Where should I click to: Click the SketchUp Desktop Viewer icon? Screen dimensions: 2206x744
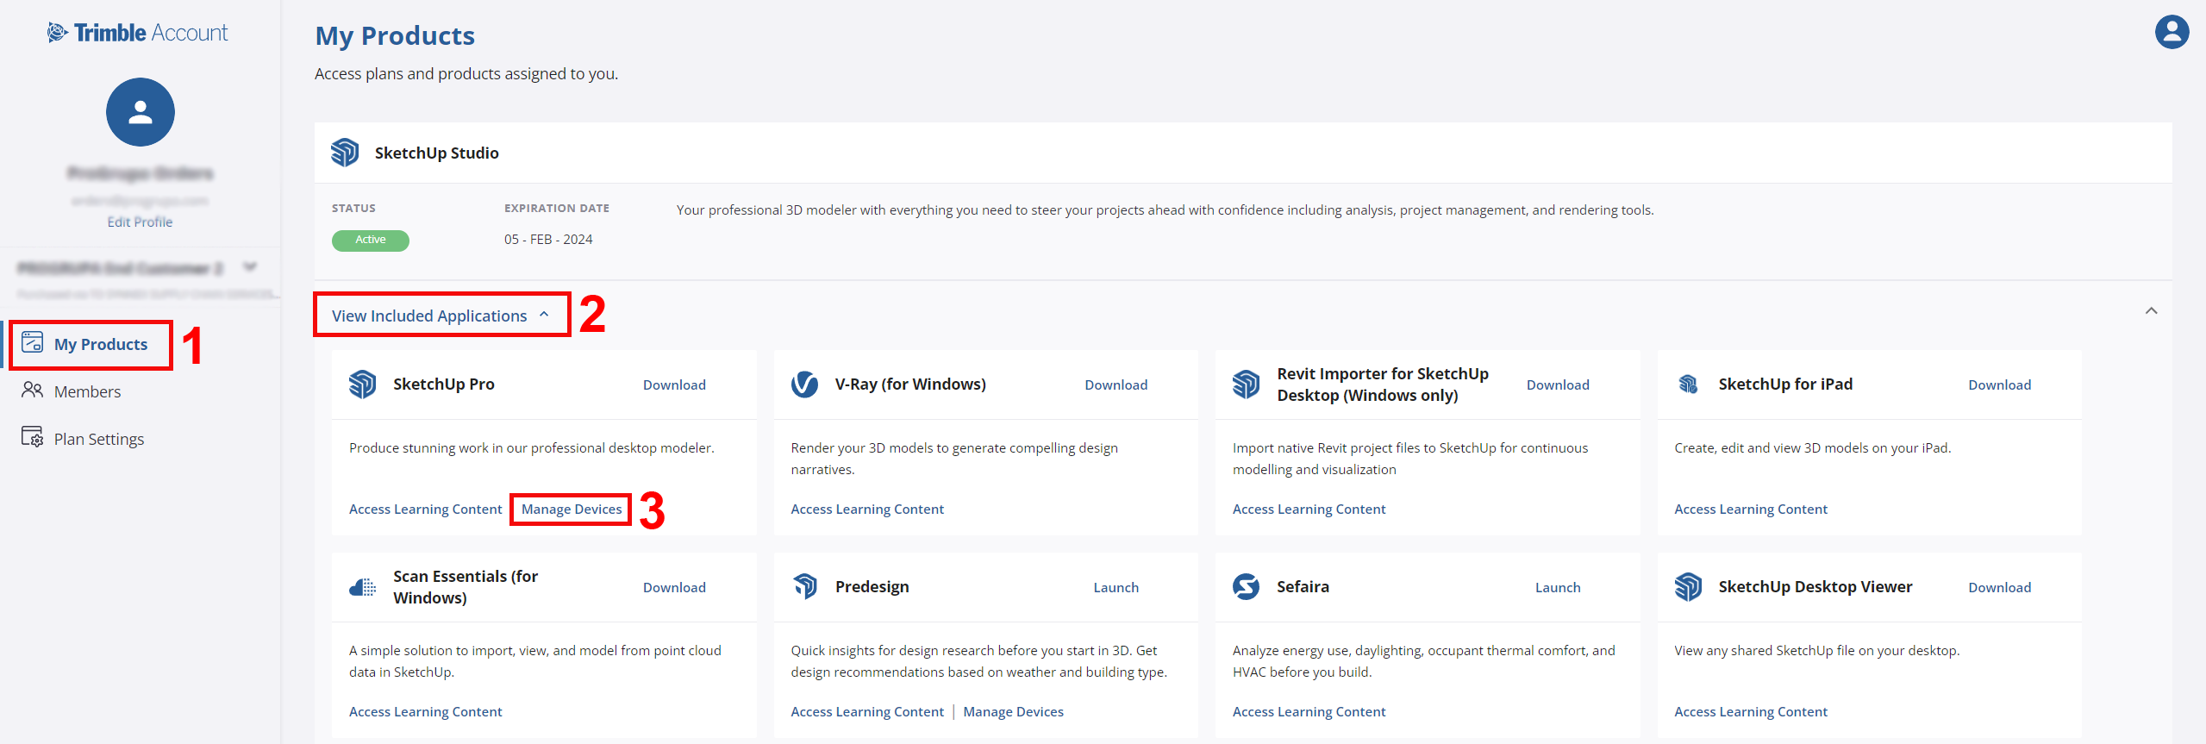point(1688,586)
